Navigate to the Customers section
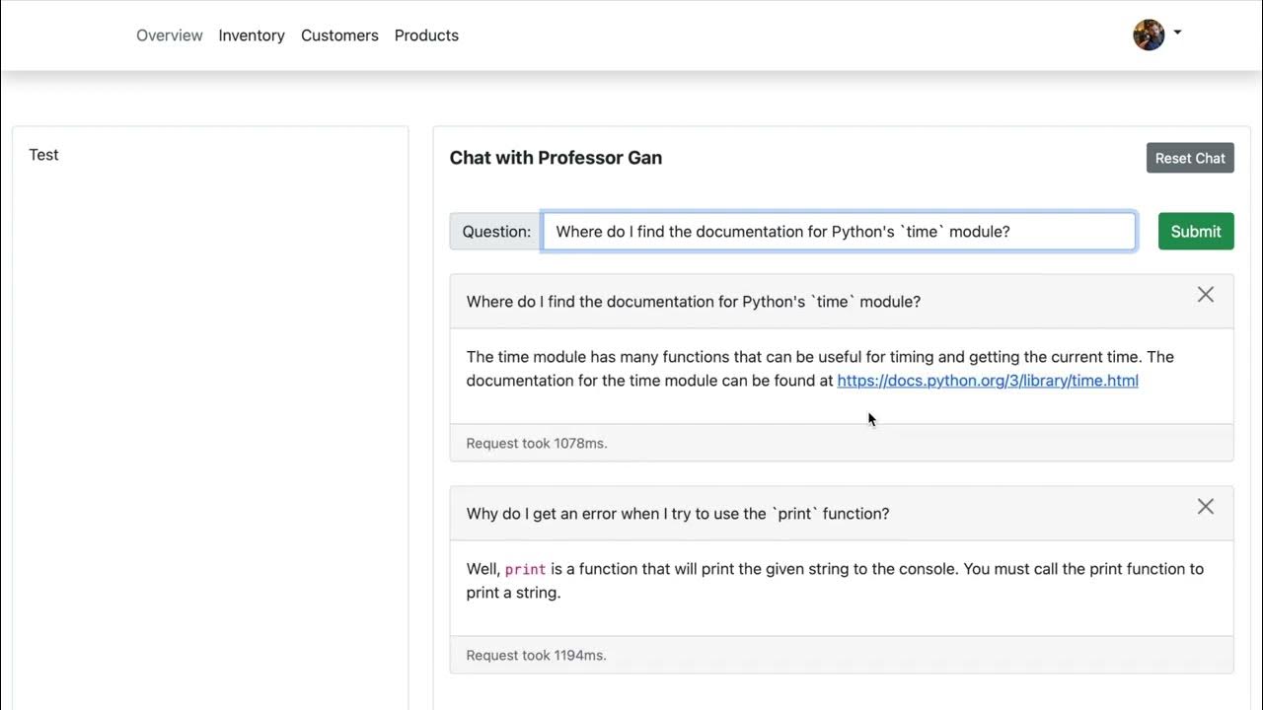The height and width of the screenshot is (710, 1263). (x=339, y=35)
